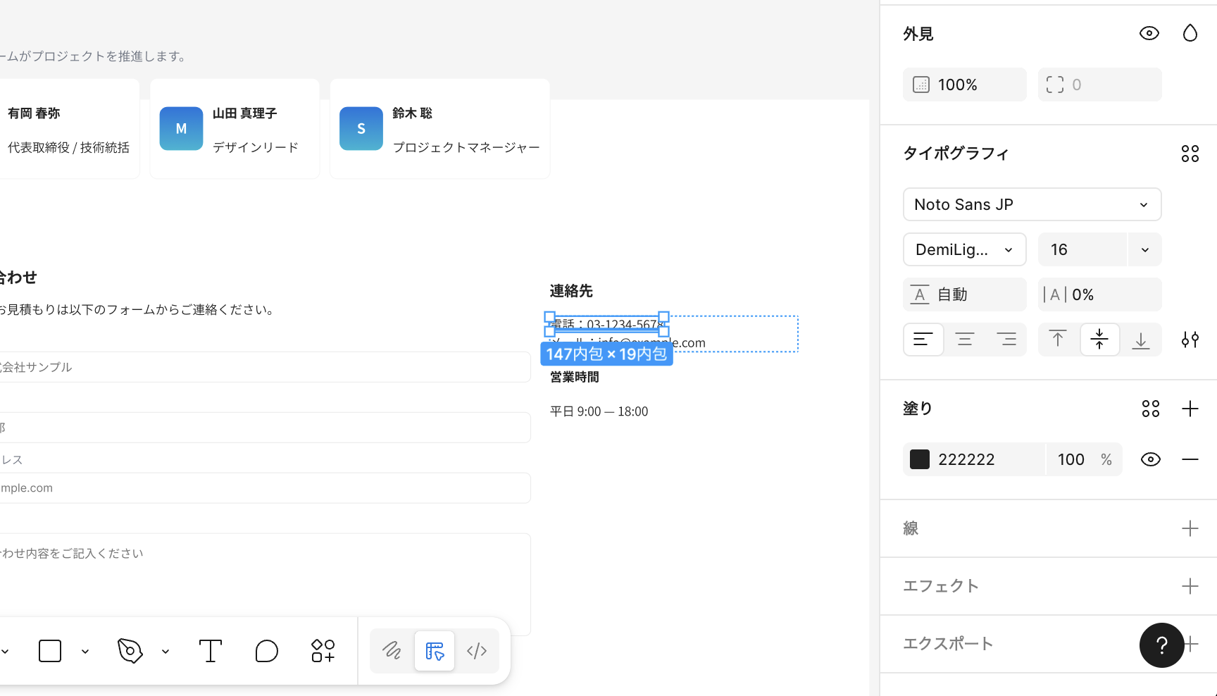Set text alignment to center

pyautogui.click(x=964, y=340)
